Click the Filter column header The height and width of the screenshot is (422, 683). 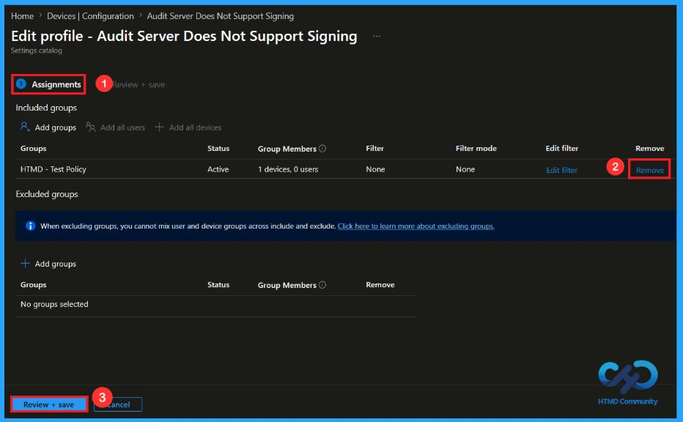(x=374, y=148)
